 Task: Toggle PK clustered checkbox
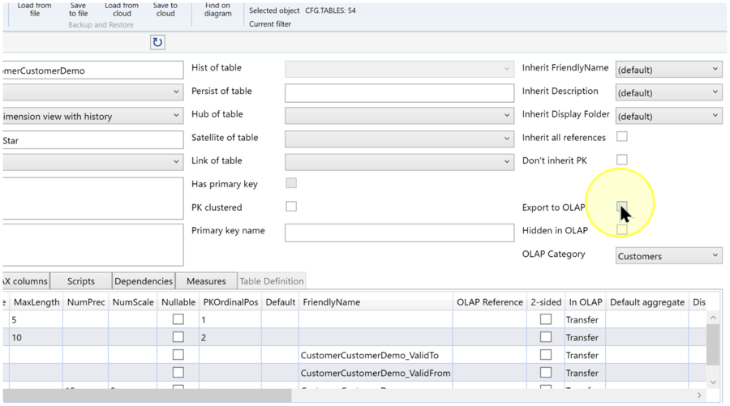(291, 207)
